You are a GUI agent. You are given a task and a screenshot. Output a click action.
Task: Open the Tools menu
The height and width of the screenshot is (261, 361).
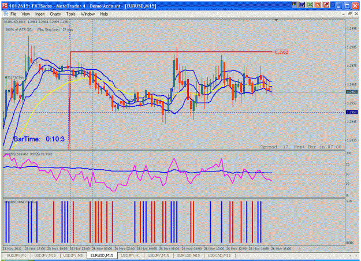[70, 14]
